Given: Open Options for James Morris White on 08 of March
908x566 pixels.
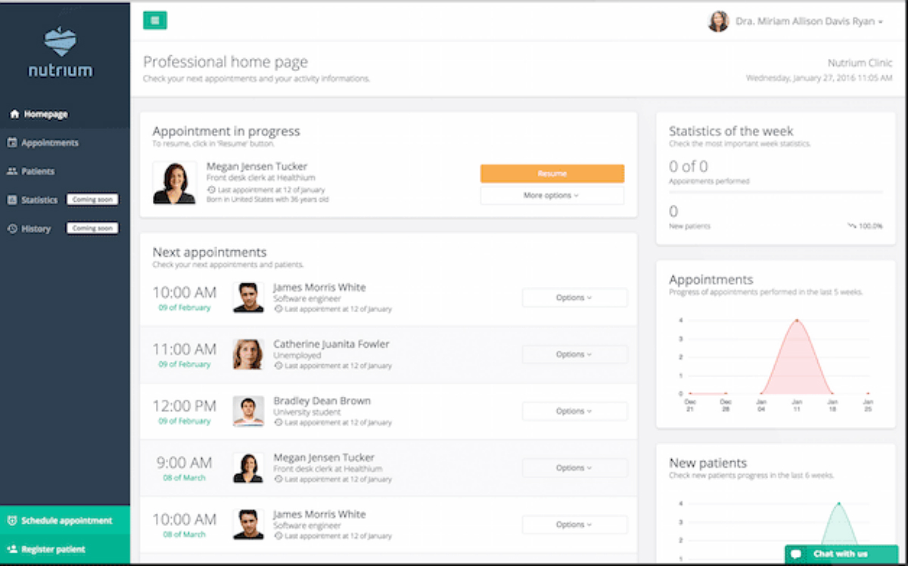Looking at the screenshot, I should [574, 524].
